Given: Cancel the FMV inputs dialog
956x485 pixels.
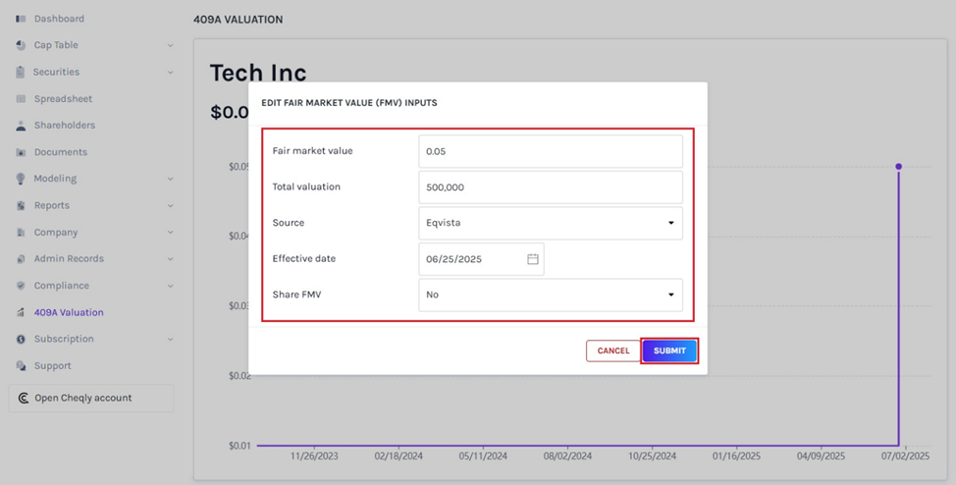Looking at the screenshot, I should (x=612, y=350).
